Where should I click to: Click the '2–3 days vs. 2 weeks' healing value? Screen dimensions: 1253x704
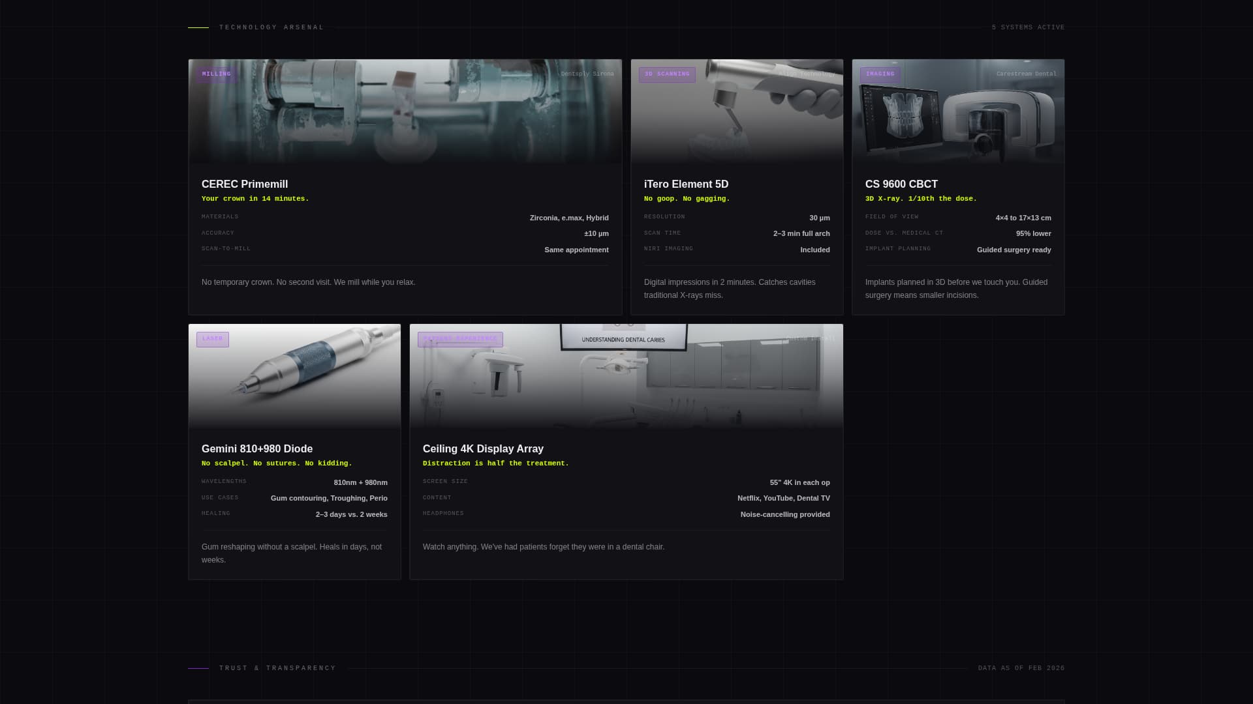pyautogui.click(x=352, y=515)
